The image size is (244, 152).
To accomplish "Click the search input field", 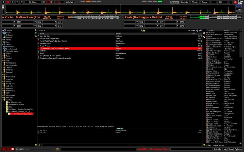I will tap(93, 31).
